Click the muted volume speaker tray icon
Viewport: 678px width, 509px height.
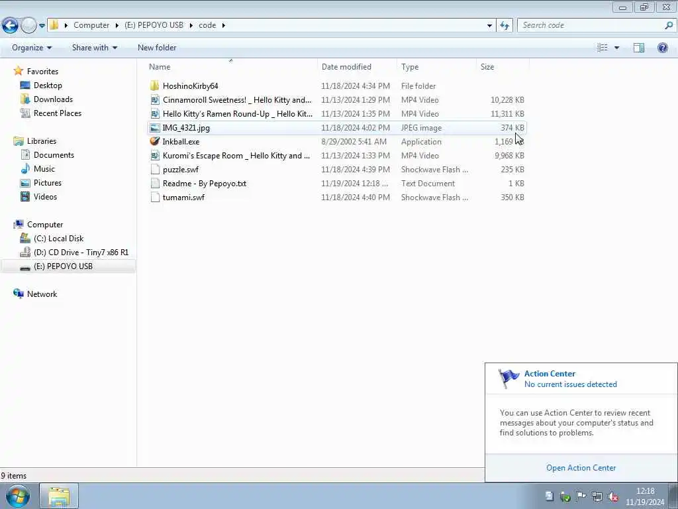[x=612, y=496]
